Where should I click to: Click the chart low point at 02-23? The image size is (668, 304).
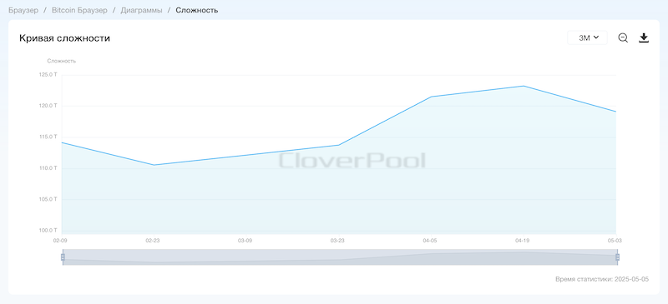point(154,165)
